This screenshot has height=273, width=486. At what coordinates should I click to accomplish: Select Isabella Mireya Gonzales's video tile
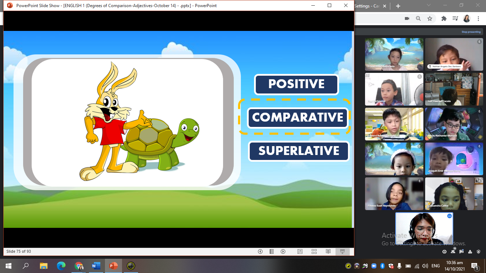[x=394, y=159]
